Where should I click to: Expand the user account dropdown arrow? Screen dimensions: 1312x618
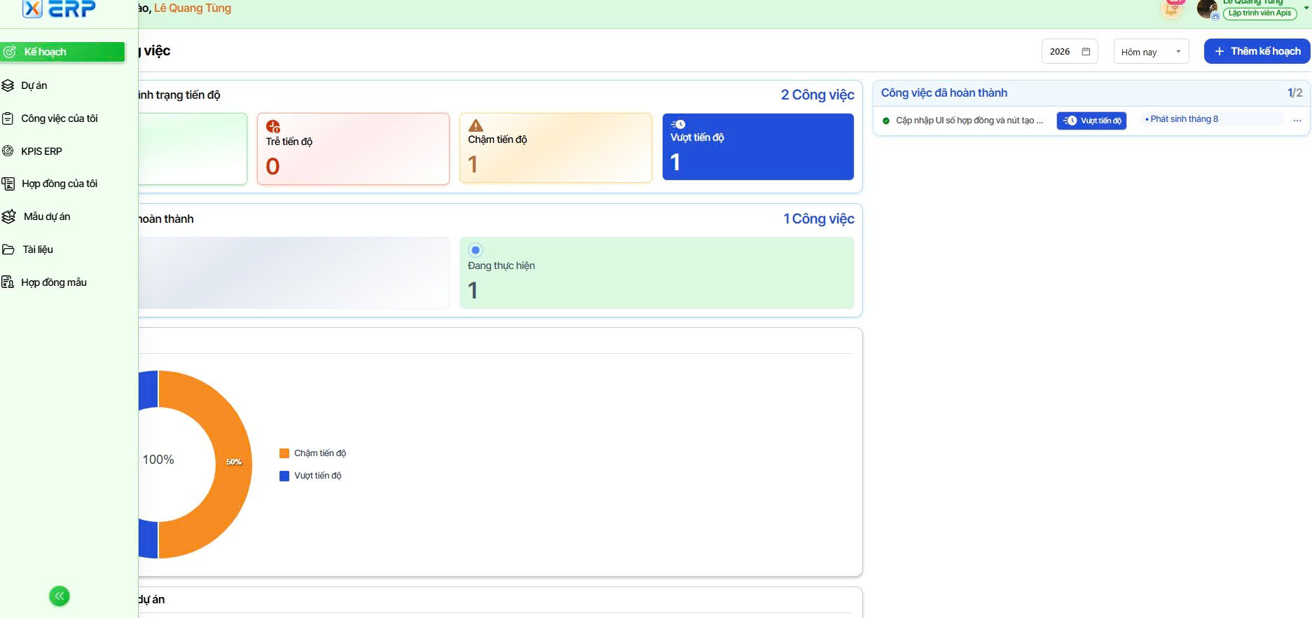[1306, 7]
